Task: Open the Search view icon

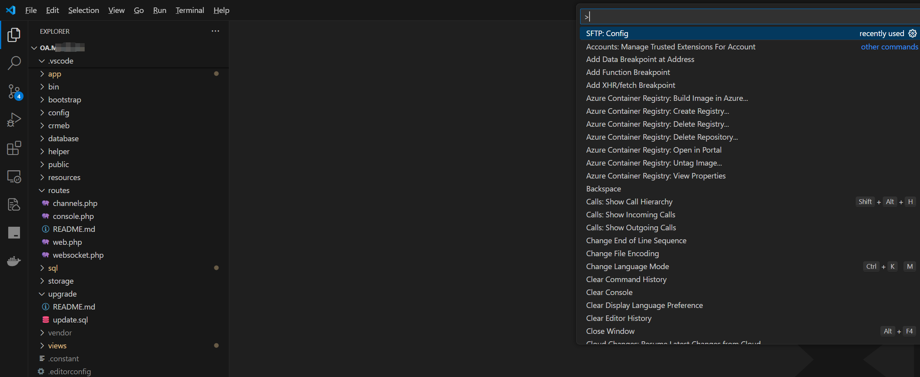Action: pos(14,63)
